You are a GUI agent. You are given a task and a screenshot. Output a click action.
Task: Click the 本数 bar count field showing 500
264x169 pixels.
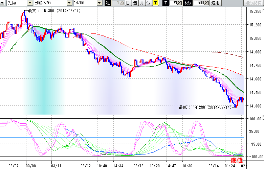tap(200, 3)
